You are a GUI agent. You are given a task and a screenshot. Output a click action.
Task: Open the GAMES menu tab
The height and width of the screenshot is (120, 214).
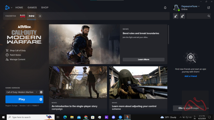coord(32,7)
